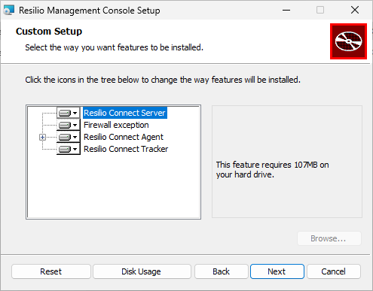This screenshot has width=373, height=291.
Task: Click the Resilio Connect Server drive icon
Action: pos(65,113)
